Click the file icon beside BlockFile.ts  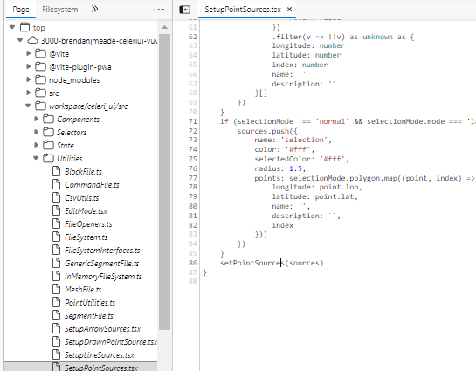(56, 171)
